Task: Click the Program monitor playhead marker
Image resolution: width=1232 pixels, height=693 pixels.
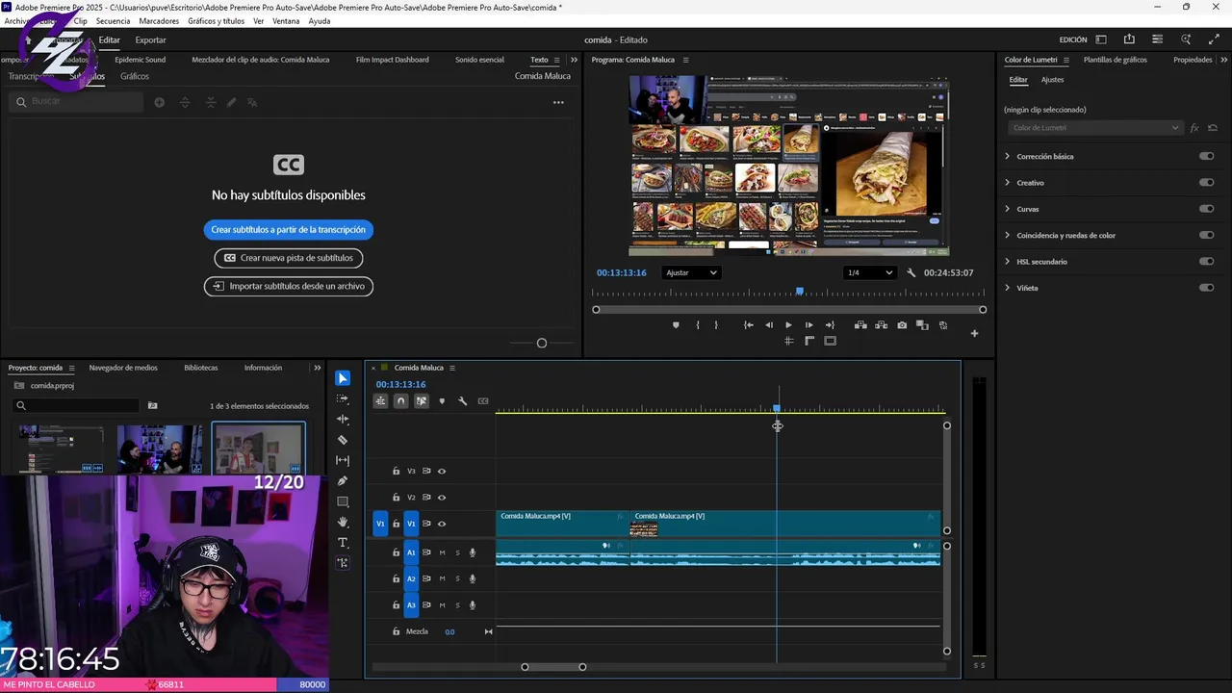Action: point(799,291)
